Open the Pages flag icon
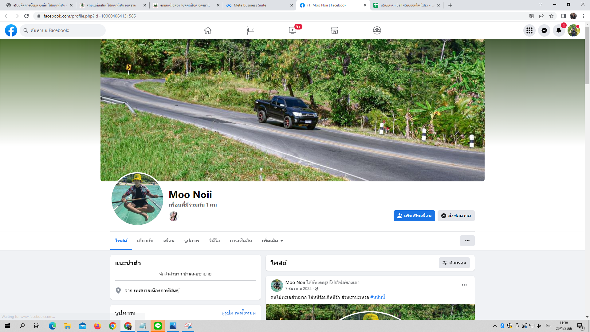This screenshot has height=332, width=590. (250, 30)
